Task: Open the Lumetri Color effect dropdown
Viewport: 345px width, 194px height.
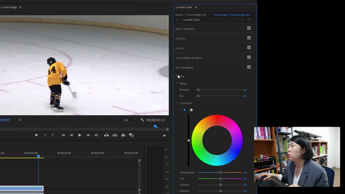Action: [213, 20]
